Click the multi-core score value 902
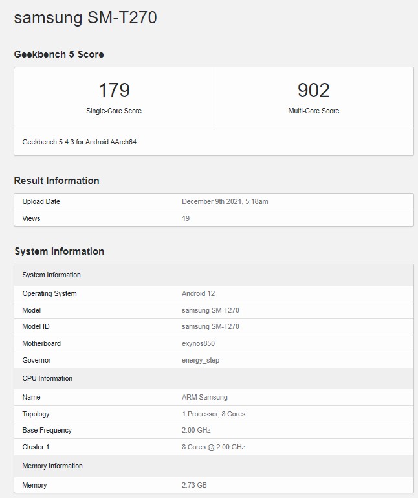Image resolution: width=418 pixels, height=498 pixels. click(x=313, y=90)
